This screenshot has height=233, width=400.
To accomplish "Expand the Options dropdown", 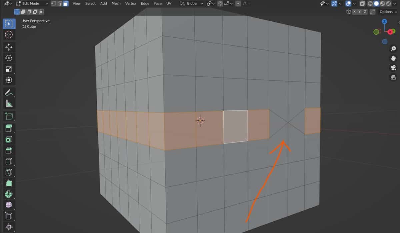I will (388, 12).
